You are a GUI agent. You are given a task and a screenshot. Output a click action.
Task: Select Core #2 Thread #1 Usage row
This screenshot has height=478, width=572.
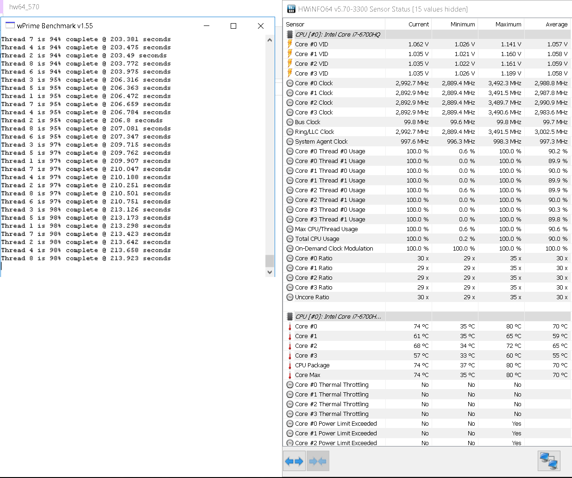pyautogui.click(x=427, y=200)
